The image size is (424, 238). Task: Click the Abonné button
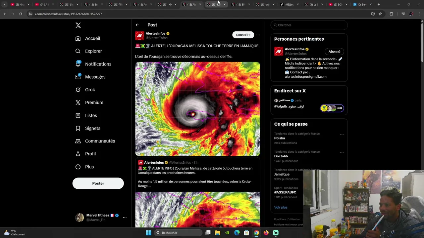click(x=334, y=52)
